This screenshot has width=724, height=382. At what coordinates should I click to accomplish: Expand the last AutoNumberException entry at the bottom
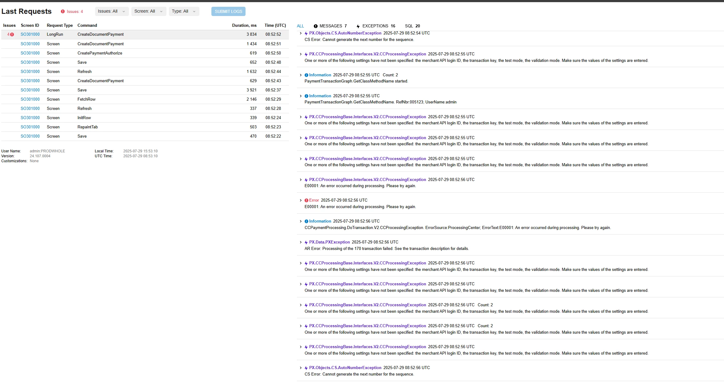click(301, 368)
